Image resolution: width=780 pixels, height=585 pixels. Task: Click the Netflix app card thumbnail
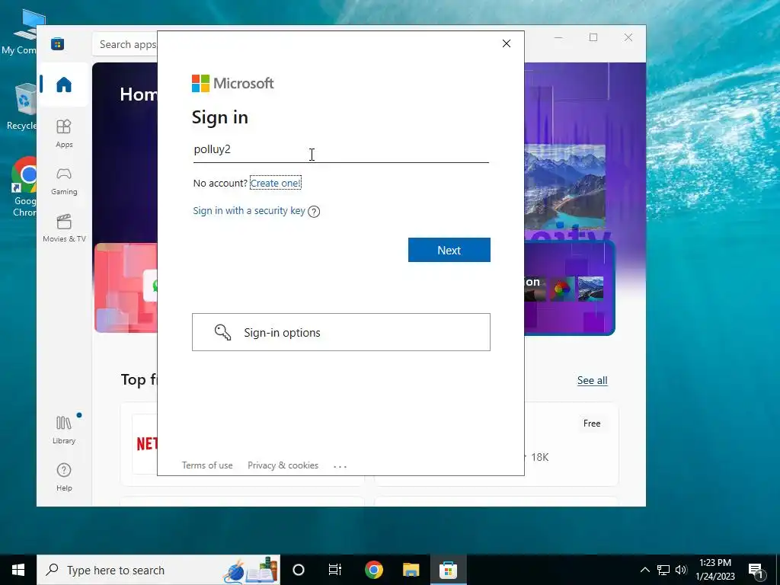145,443
